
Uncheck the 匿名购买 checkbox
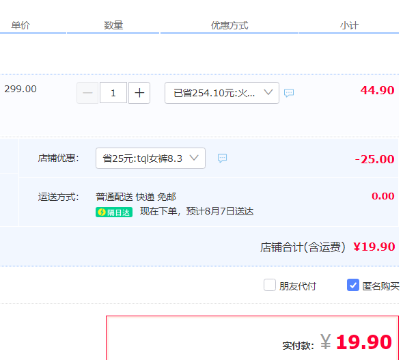(x=353, y=285)
